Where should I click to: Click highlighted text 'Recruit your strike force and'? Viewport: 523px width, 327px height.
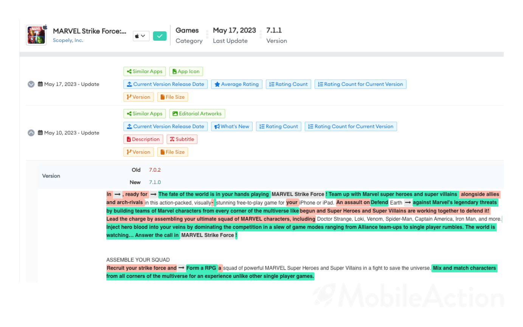[141, 268]
